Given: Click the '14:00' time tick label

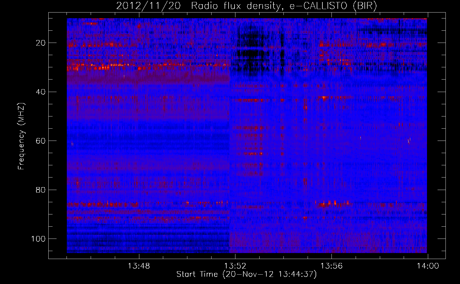Looking at the screenshot, I should [x=428, y=266].
